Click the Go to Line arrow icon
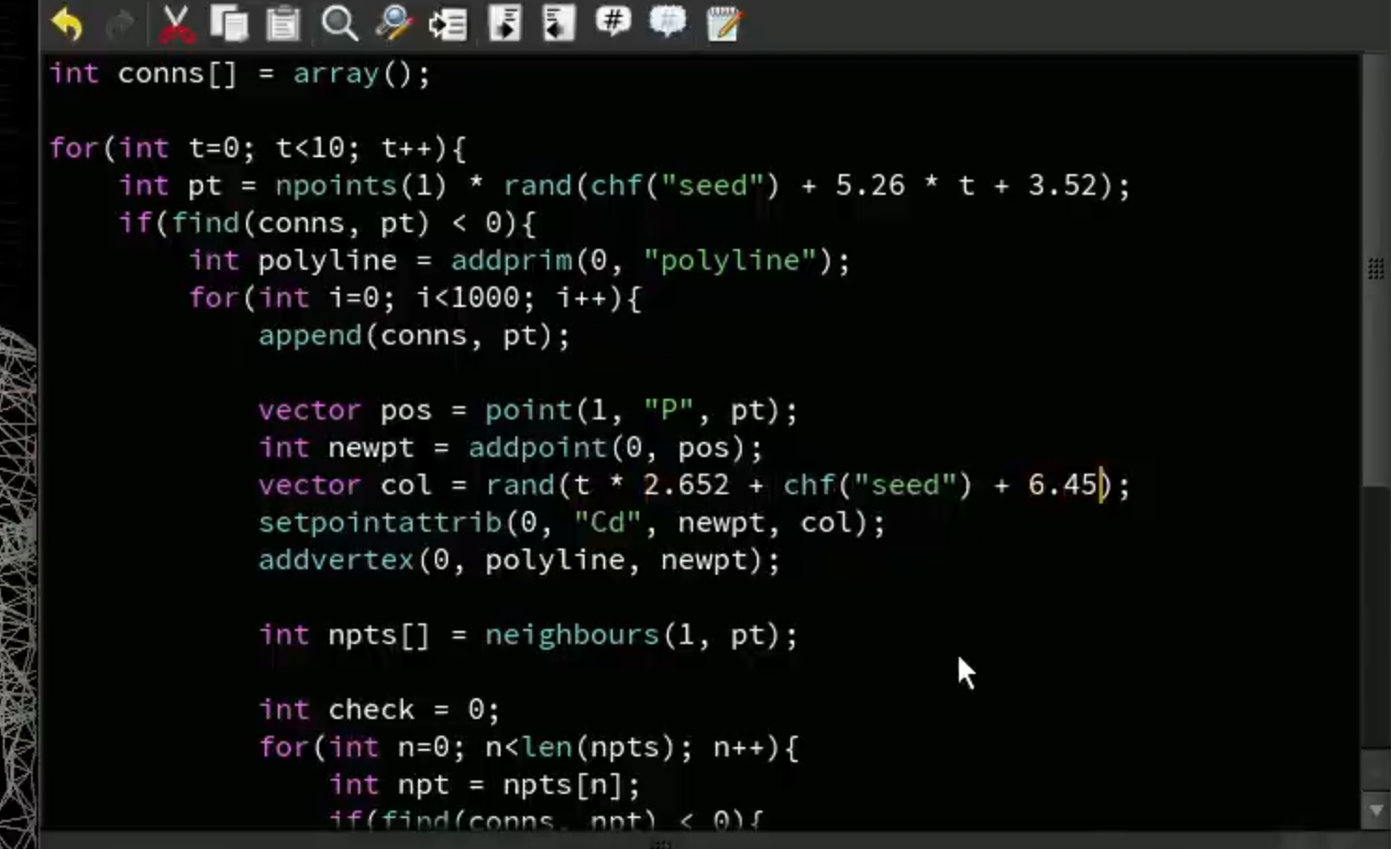The height and width of the screenshot is (849, 1391). pyautogui.click(x=447, y=23)
